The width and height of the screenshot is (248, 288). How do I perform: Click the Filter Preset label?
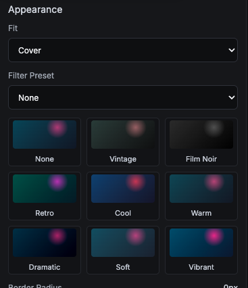[31, 76]
